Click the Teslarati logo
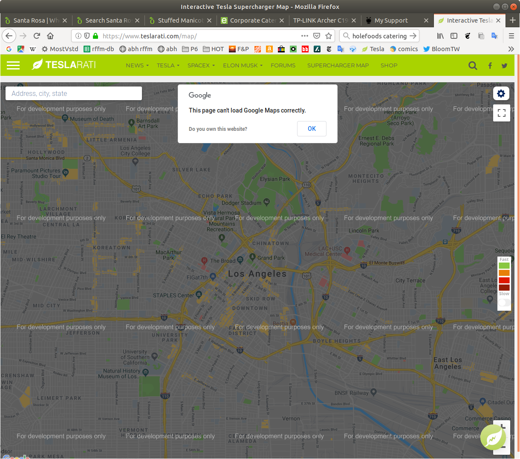Image resolution: width=520 pixels, height=459 pixels. tap(64, 65)
